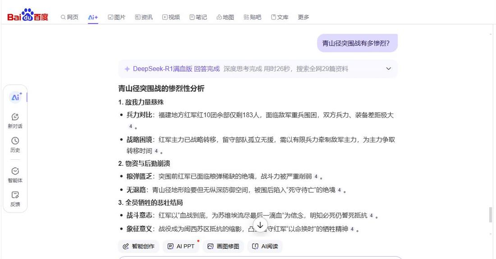Click the 智能创作 button
496x259 pixels.
click(x=138, y=246)
